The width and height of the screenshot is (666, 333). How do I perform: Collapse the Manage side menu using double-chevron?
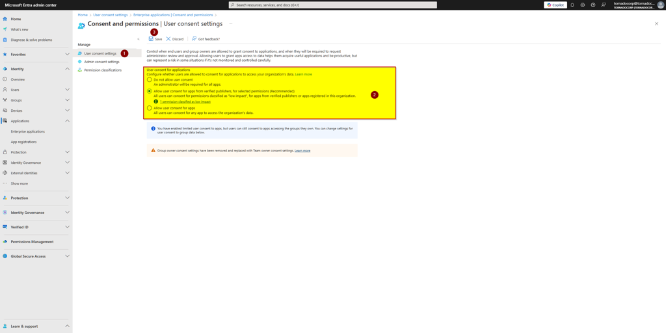139,39
